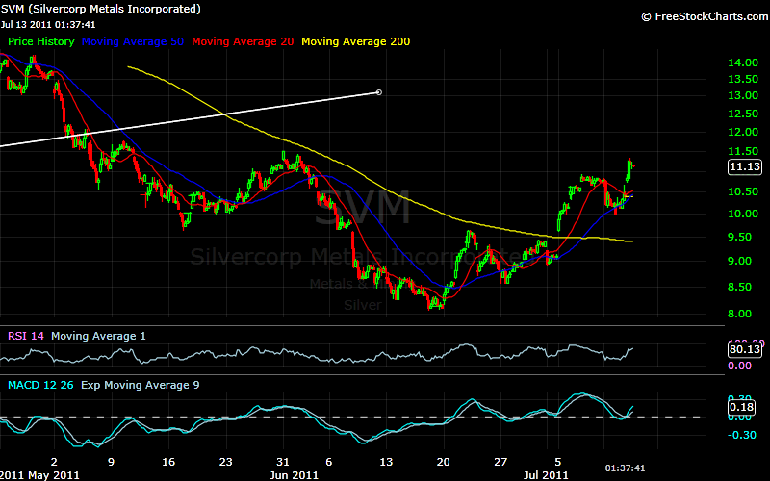Open the FreeStockCharts.com copyright link
Screen dimensions: 770x481
706,16
